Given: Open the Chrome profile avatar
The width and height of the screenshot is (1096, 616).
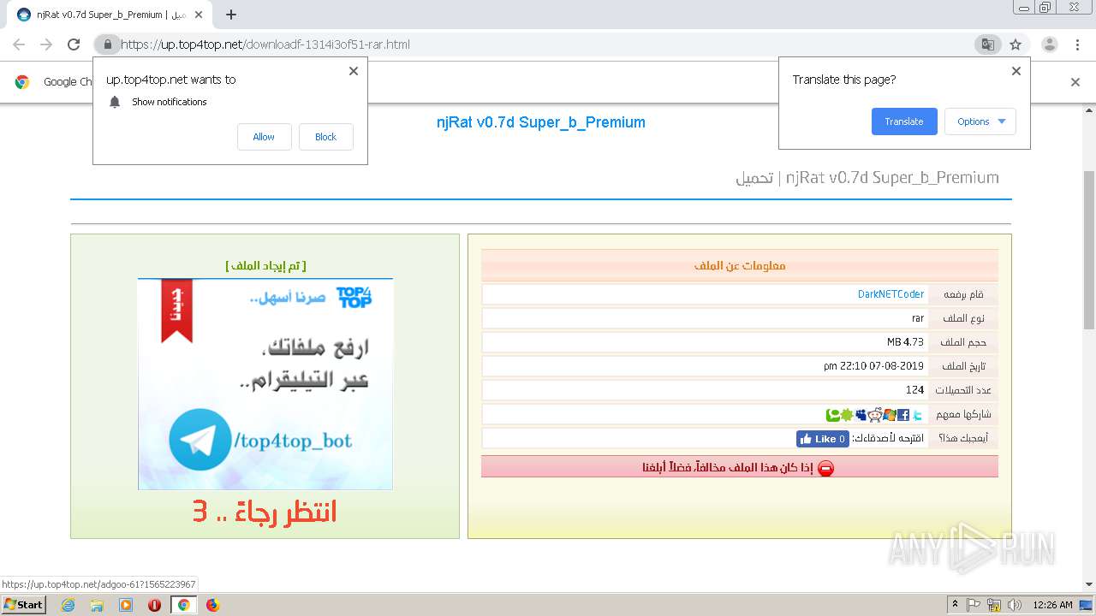Looking at the screenshot, I should point(1049,44).
